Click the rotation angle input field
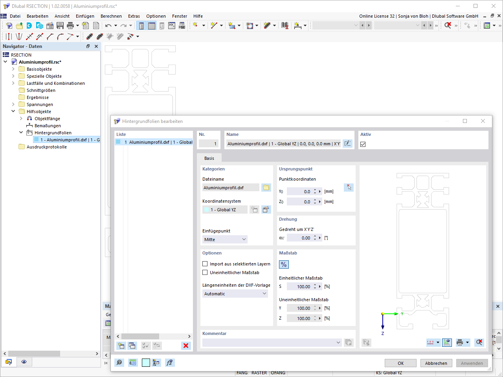 (300, 238)
